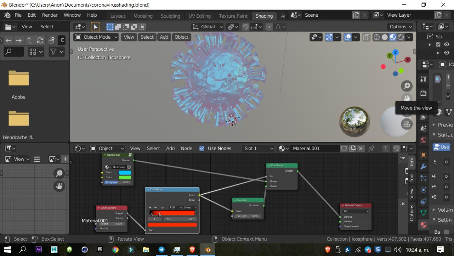Click the move-view hand gizmo in 3D viewport

(x=406, y=98)
